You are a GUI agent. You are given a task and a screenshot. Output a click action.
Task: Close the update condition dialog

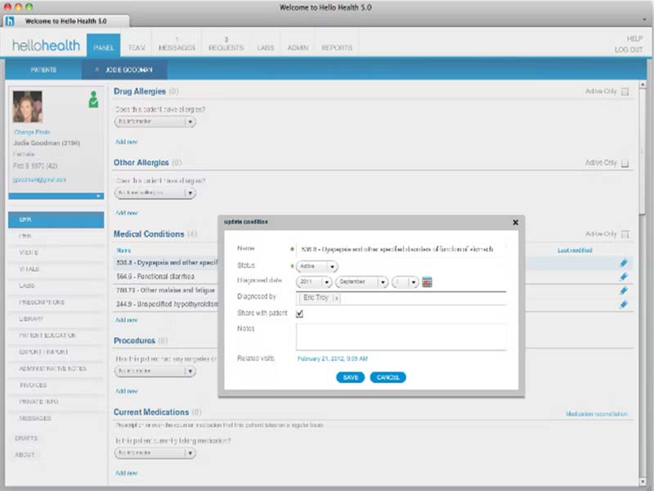click(x=515, y=222)
